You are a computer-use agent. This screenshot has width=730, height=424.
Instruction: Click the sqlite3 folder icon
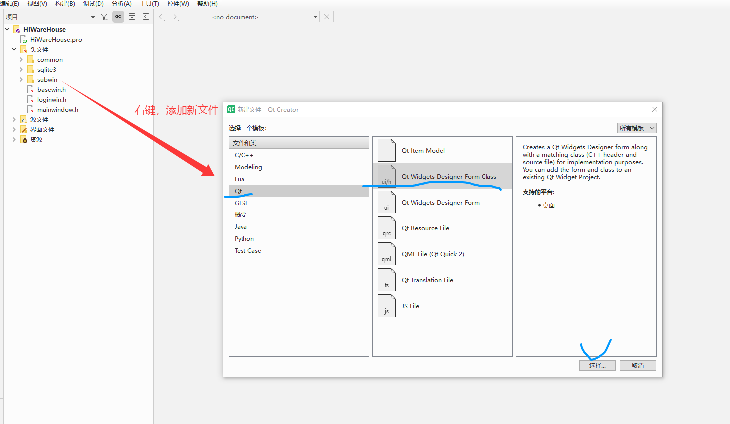(31, 69)
